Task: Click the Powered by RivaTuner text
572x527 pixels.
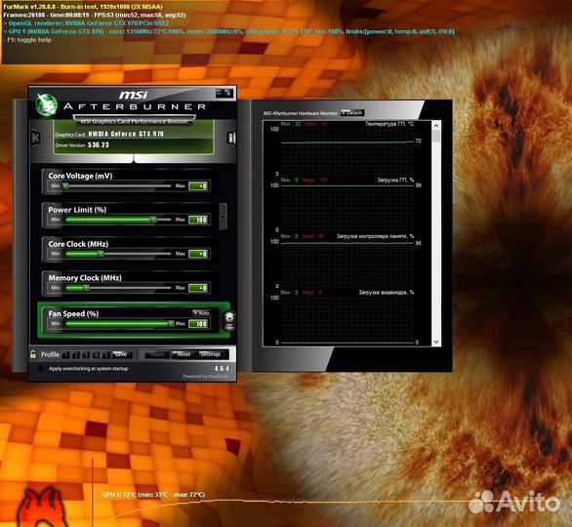Action: (206, 376)
